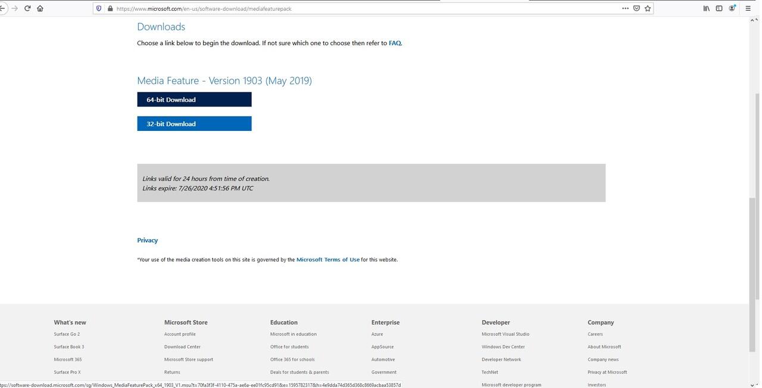The height and width of the screenshot is (388, 762).
Task: Open Microsoft Terms of Use
Action: (x=328, y=259)
